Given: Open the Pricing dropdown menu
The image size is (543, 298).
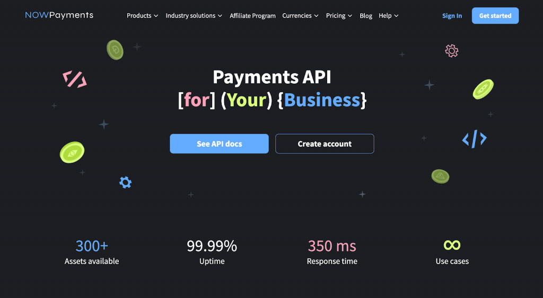Looking at the screenshot, I should 339,16.
